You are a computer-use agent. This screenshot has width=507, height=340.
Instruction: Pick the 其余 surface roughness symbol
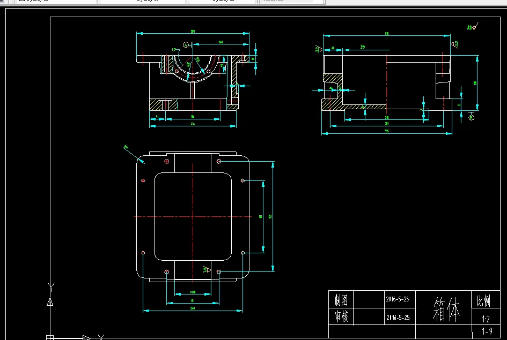473,26
